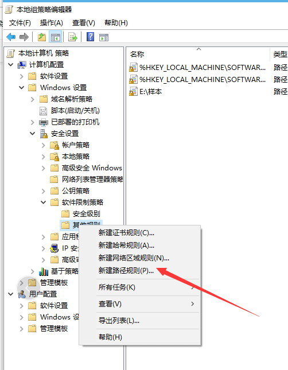The image size is (288, 370).
Task: Open the 文件(F) menu
Action: click(x=20, y=23)
